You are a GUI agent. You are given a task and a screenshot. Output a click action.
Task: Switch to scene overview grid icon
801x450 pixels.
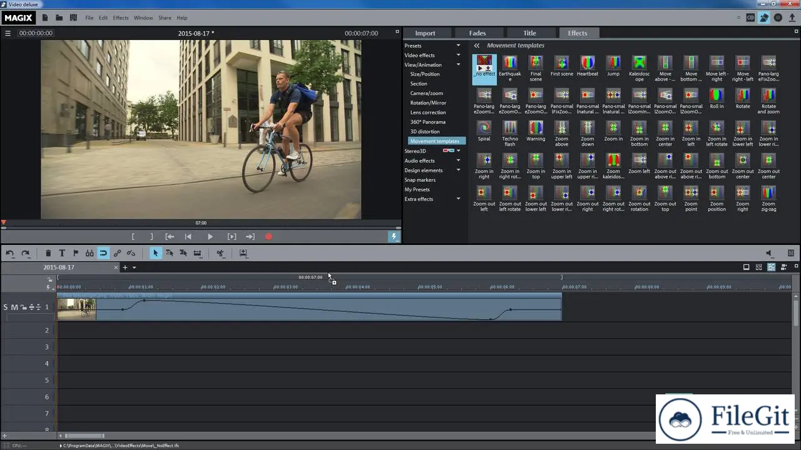tap(758, 267)
